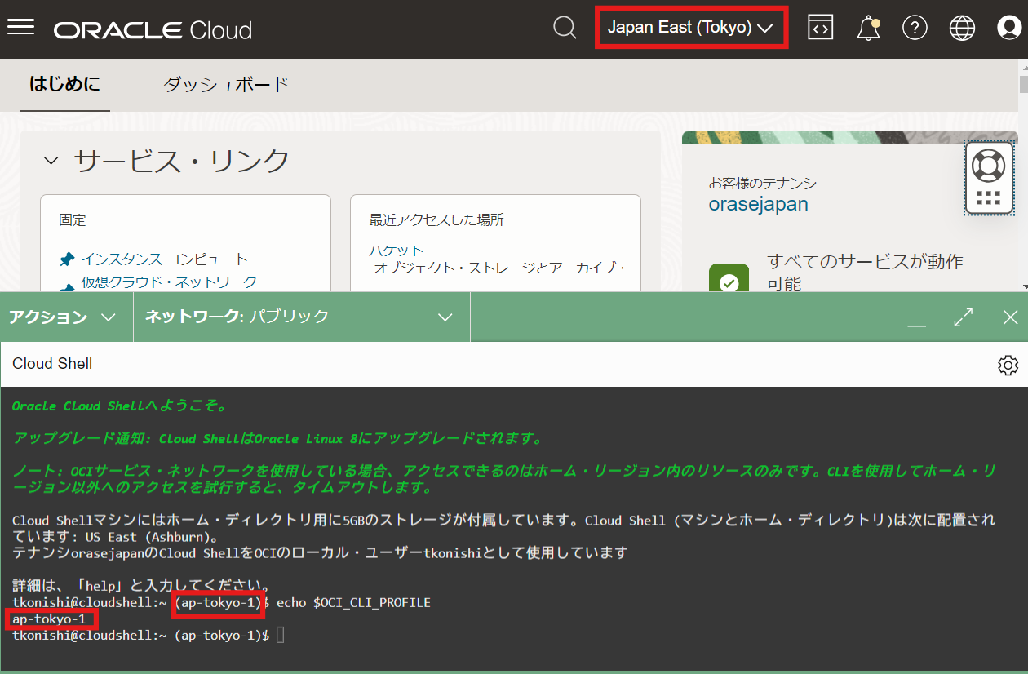The height and width of the screenshot is (674, 1028).
Task: Open the help question mark icon
Action: [x=915, y=28]
